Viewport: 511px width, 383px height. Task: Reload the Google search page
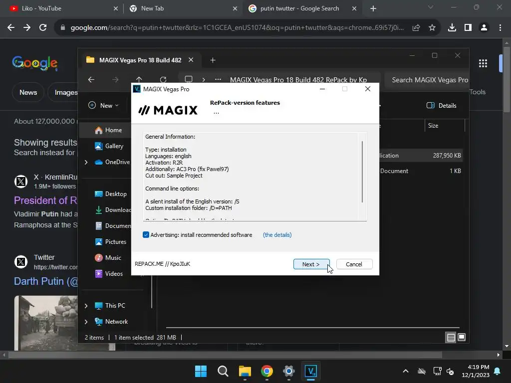coord(43,28)
